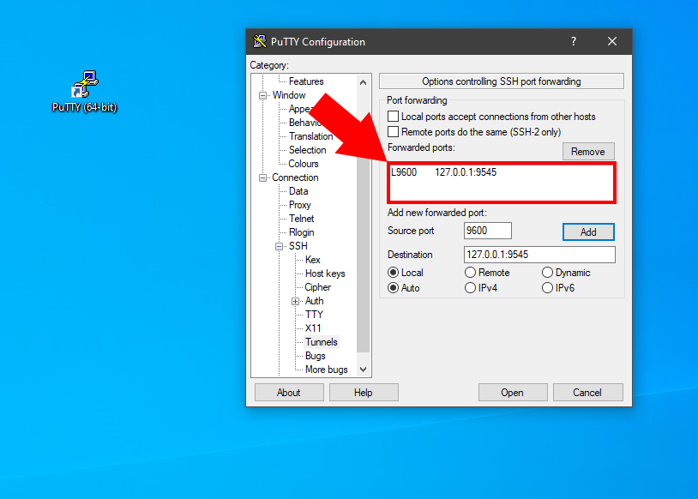Open the Cipher category
The height and width of the screenshot is (499, 698).
coord(318,287)
